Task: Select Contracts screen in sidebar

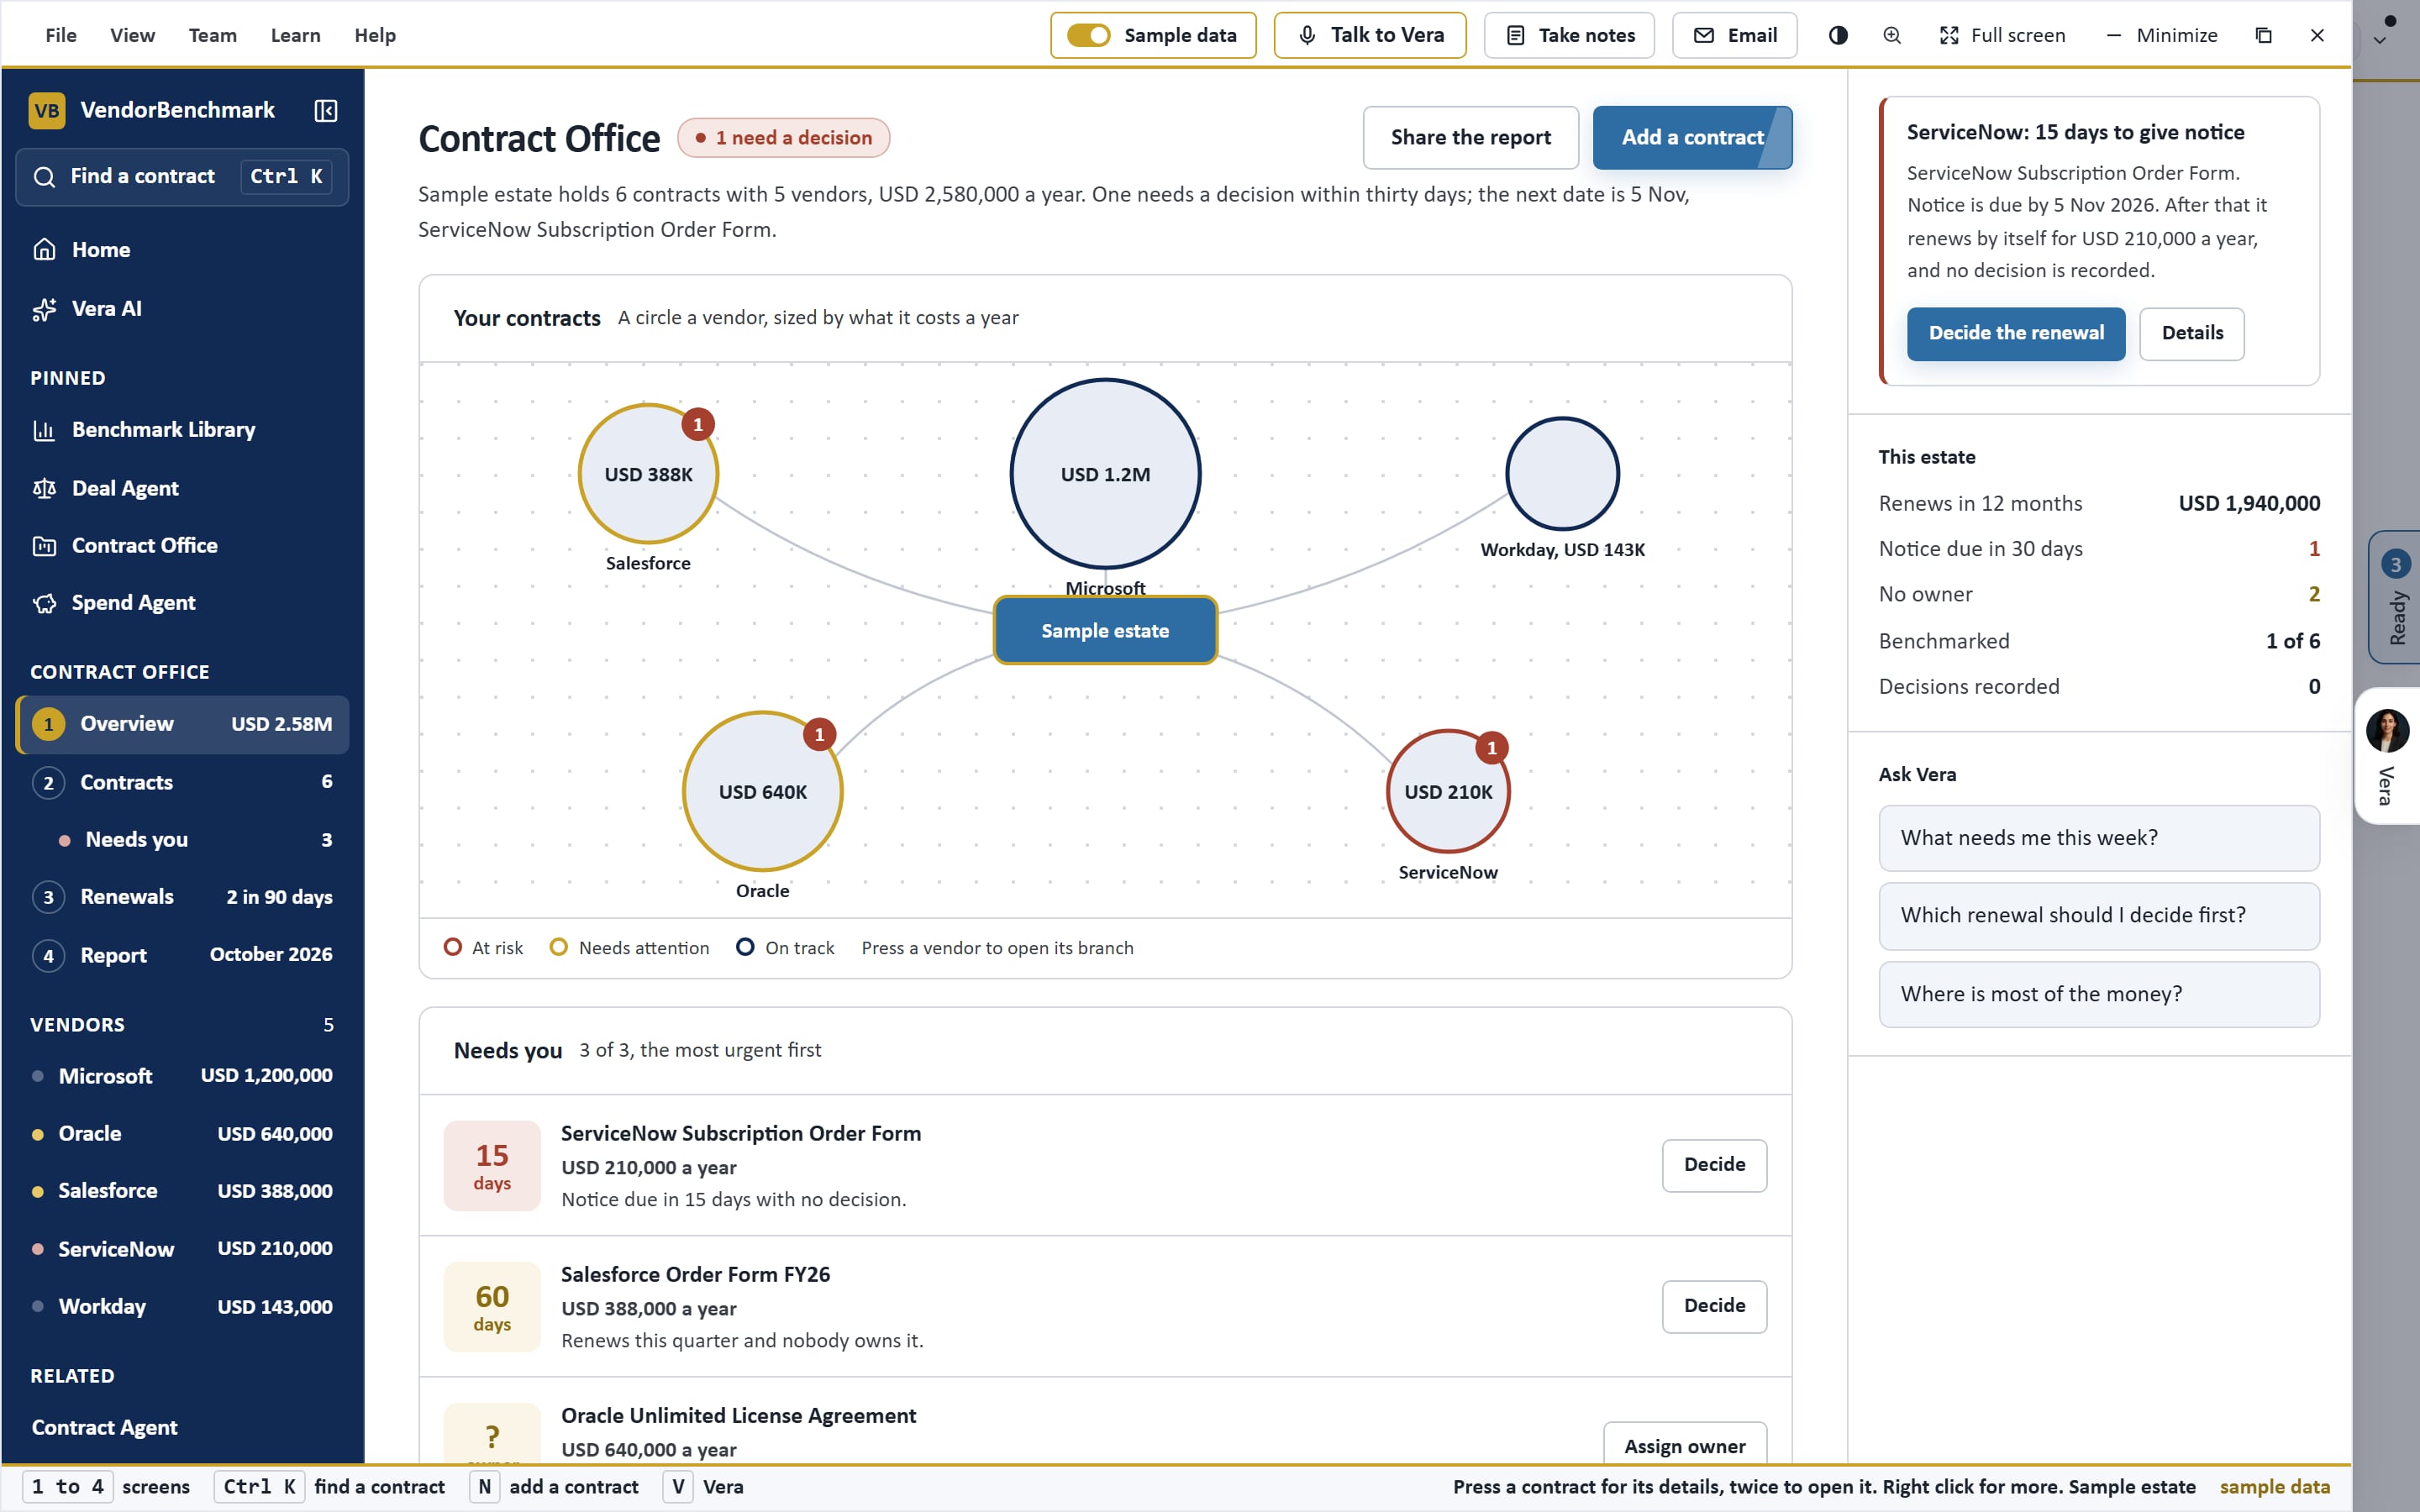Action: pos(182,782)
